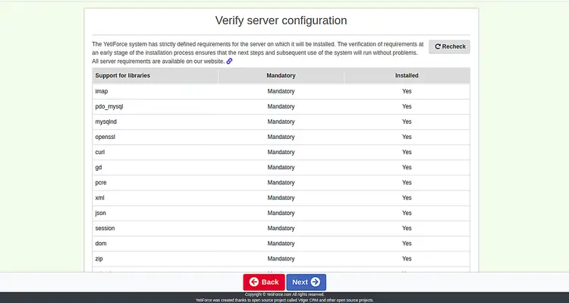Viewport: 569px width, 303px height.
Task: Click the YetiForce.com copyright footer text
Action: pos(284,295)
